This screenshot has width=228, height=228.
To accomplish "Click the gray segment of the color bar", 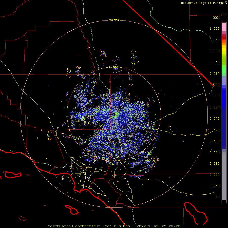I will [x=224, y=176].
